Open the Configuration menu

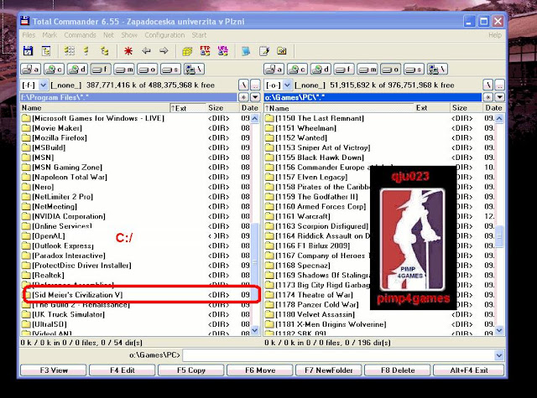(164, 35)
